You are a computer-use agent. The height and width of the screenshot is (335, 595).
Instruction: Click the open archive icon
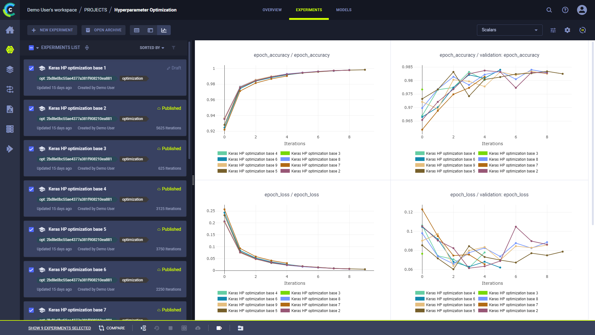[x=87, y=30]
